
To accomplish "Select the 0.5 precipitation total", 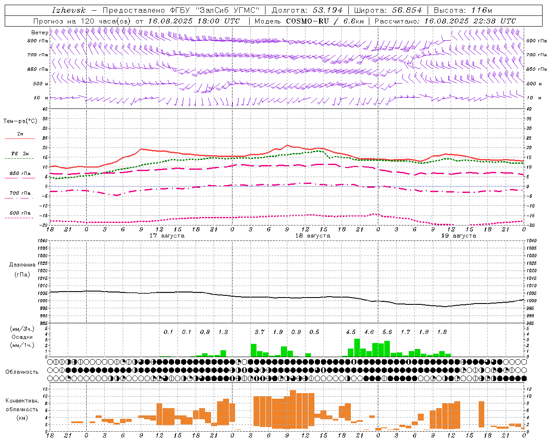I will pyautogui.click(x=314, y=332).
